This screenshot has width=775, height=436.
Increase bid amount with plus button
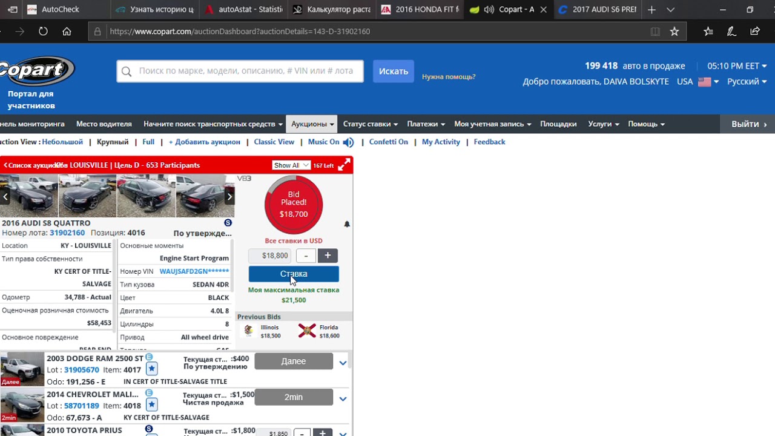point(328,256)
